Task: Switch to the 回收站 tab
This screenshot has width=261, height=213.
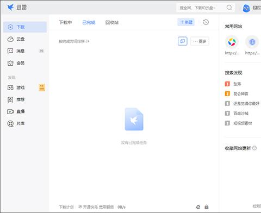Action: coord(112,22)
